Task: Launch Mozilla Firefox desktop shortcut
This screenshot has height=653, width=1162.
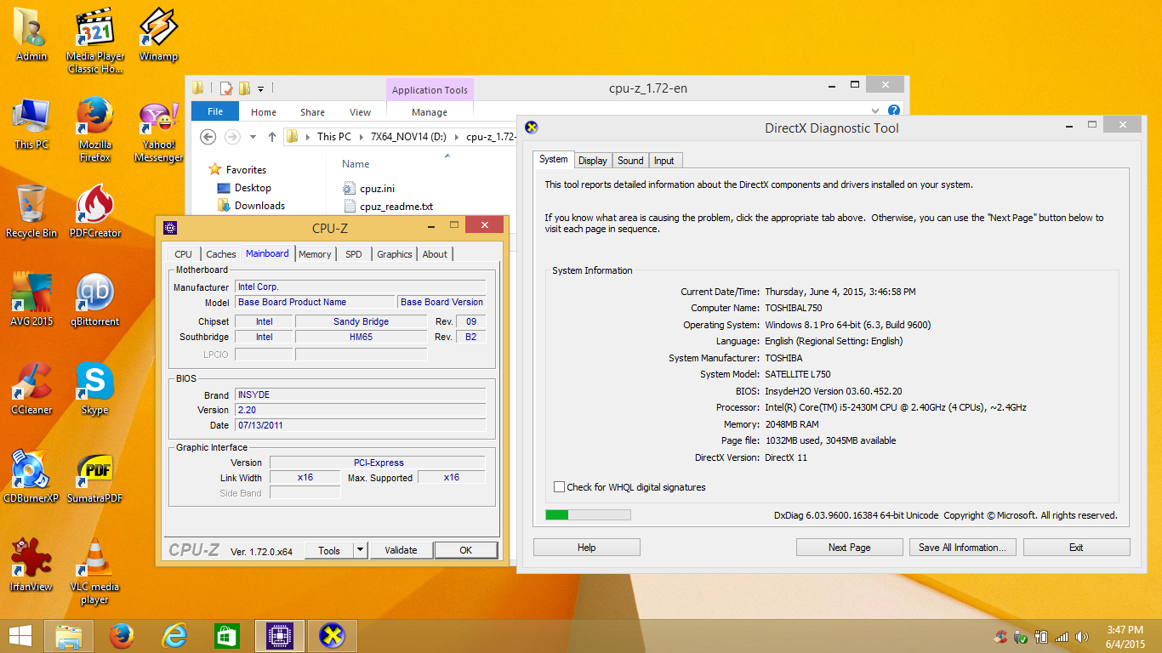Action: point(95,129)
